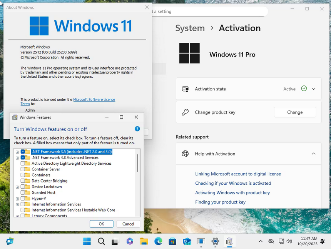Switch to Settings gear in the taskbar
Image resolution: width=331 pixels, height=249 pixels.
[x=215, y=241]
